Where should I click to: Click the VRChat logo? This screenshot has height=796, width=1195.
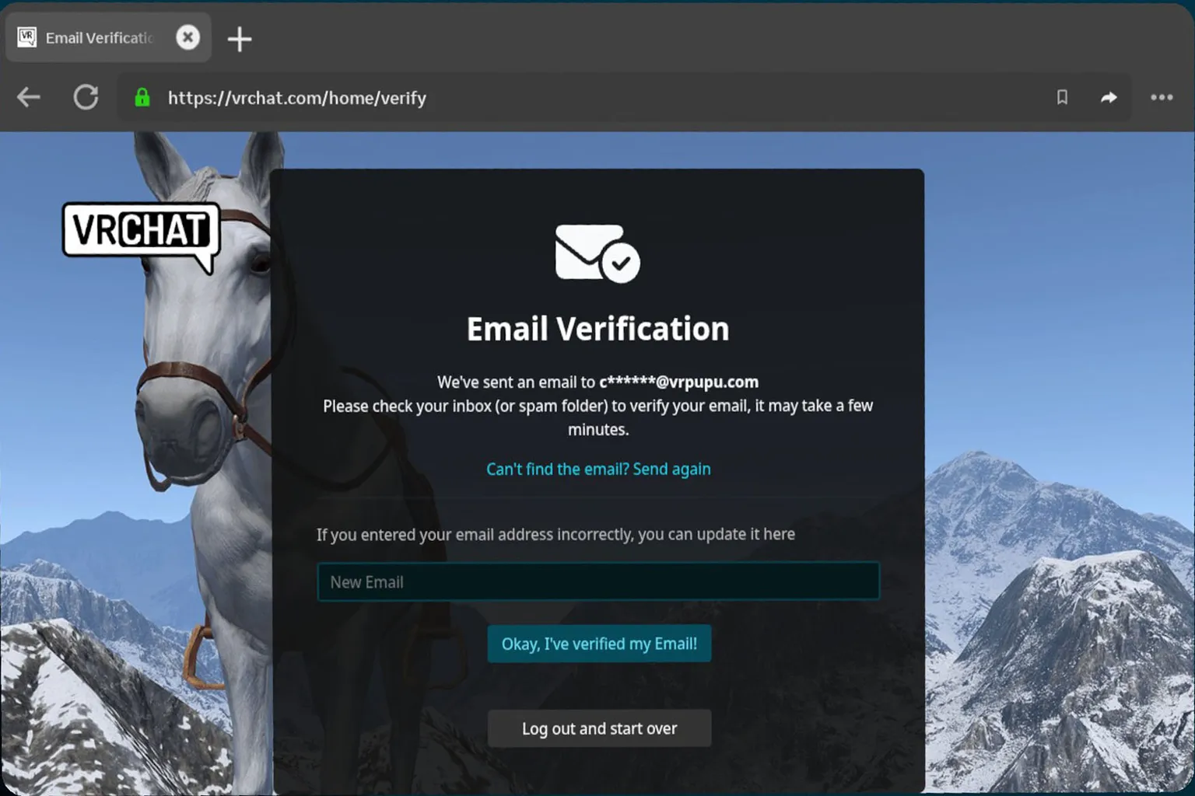pos(141,232)
